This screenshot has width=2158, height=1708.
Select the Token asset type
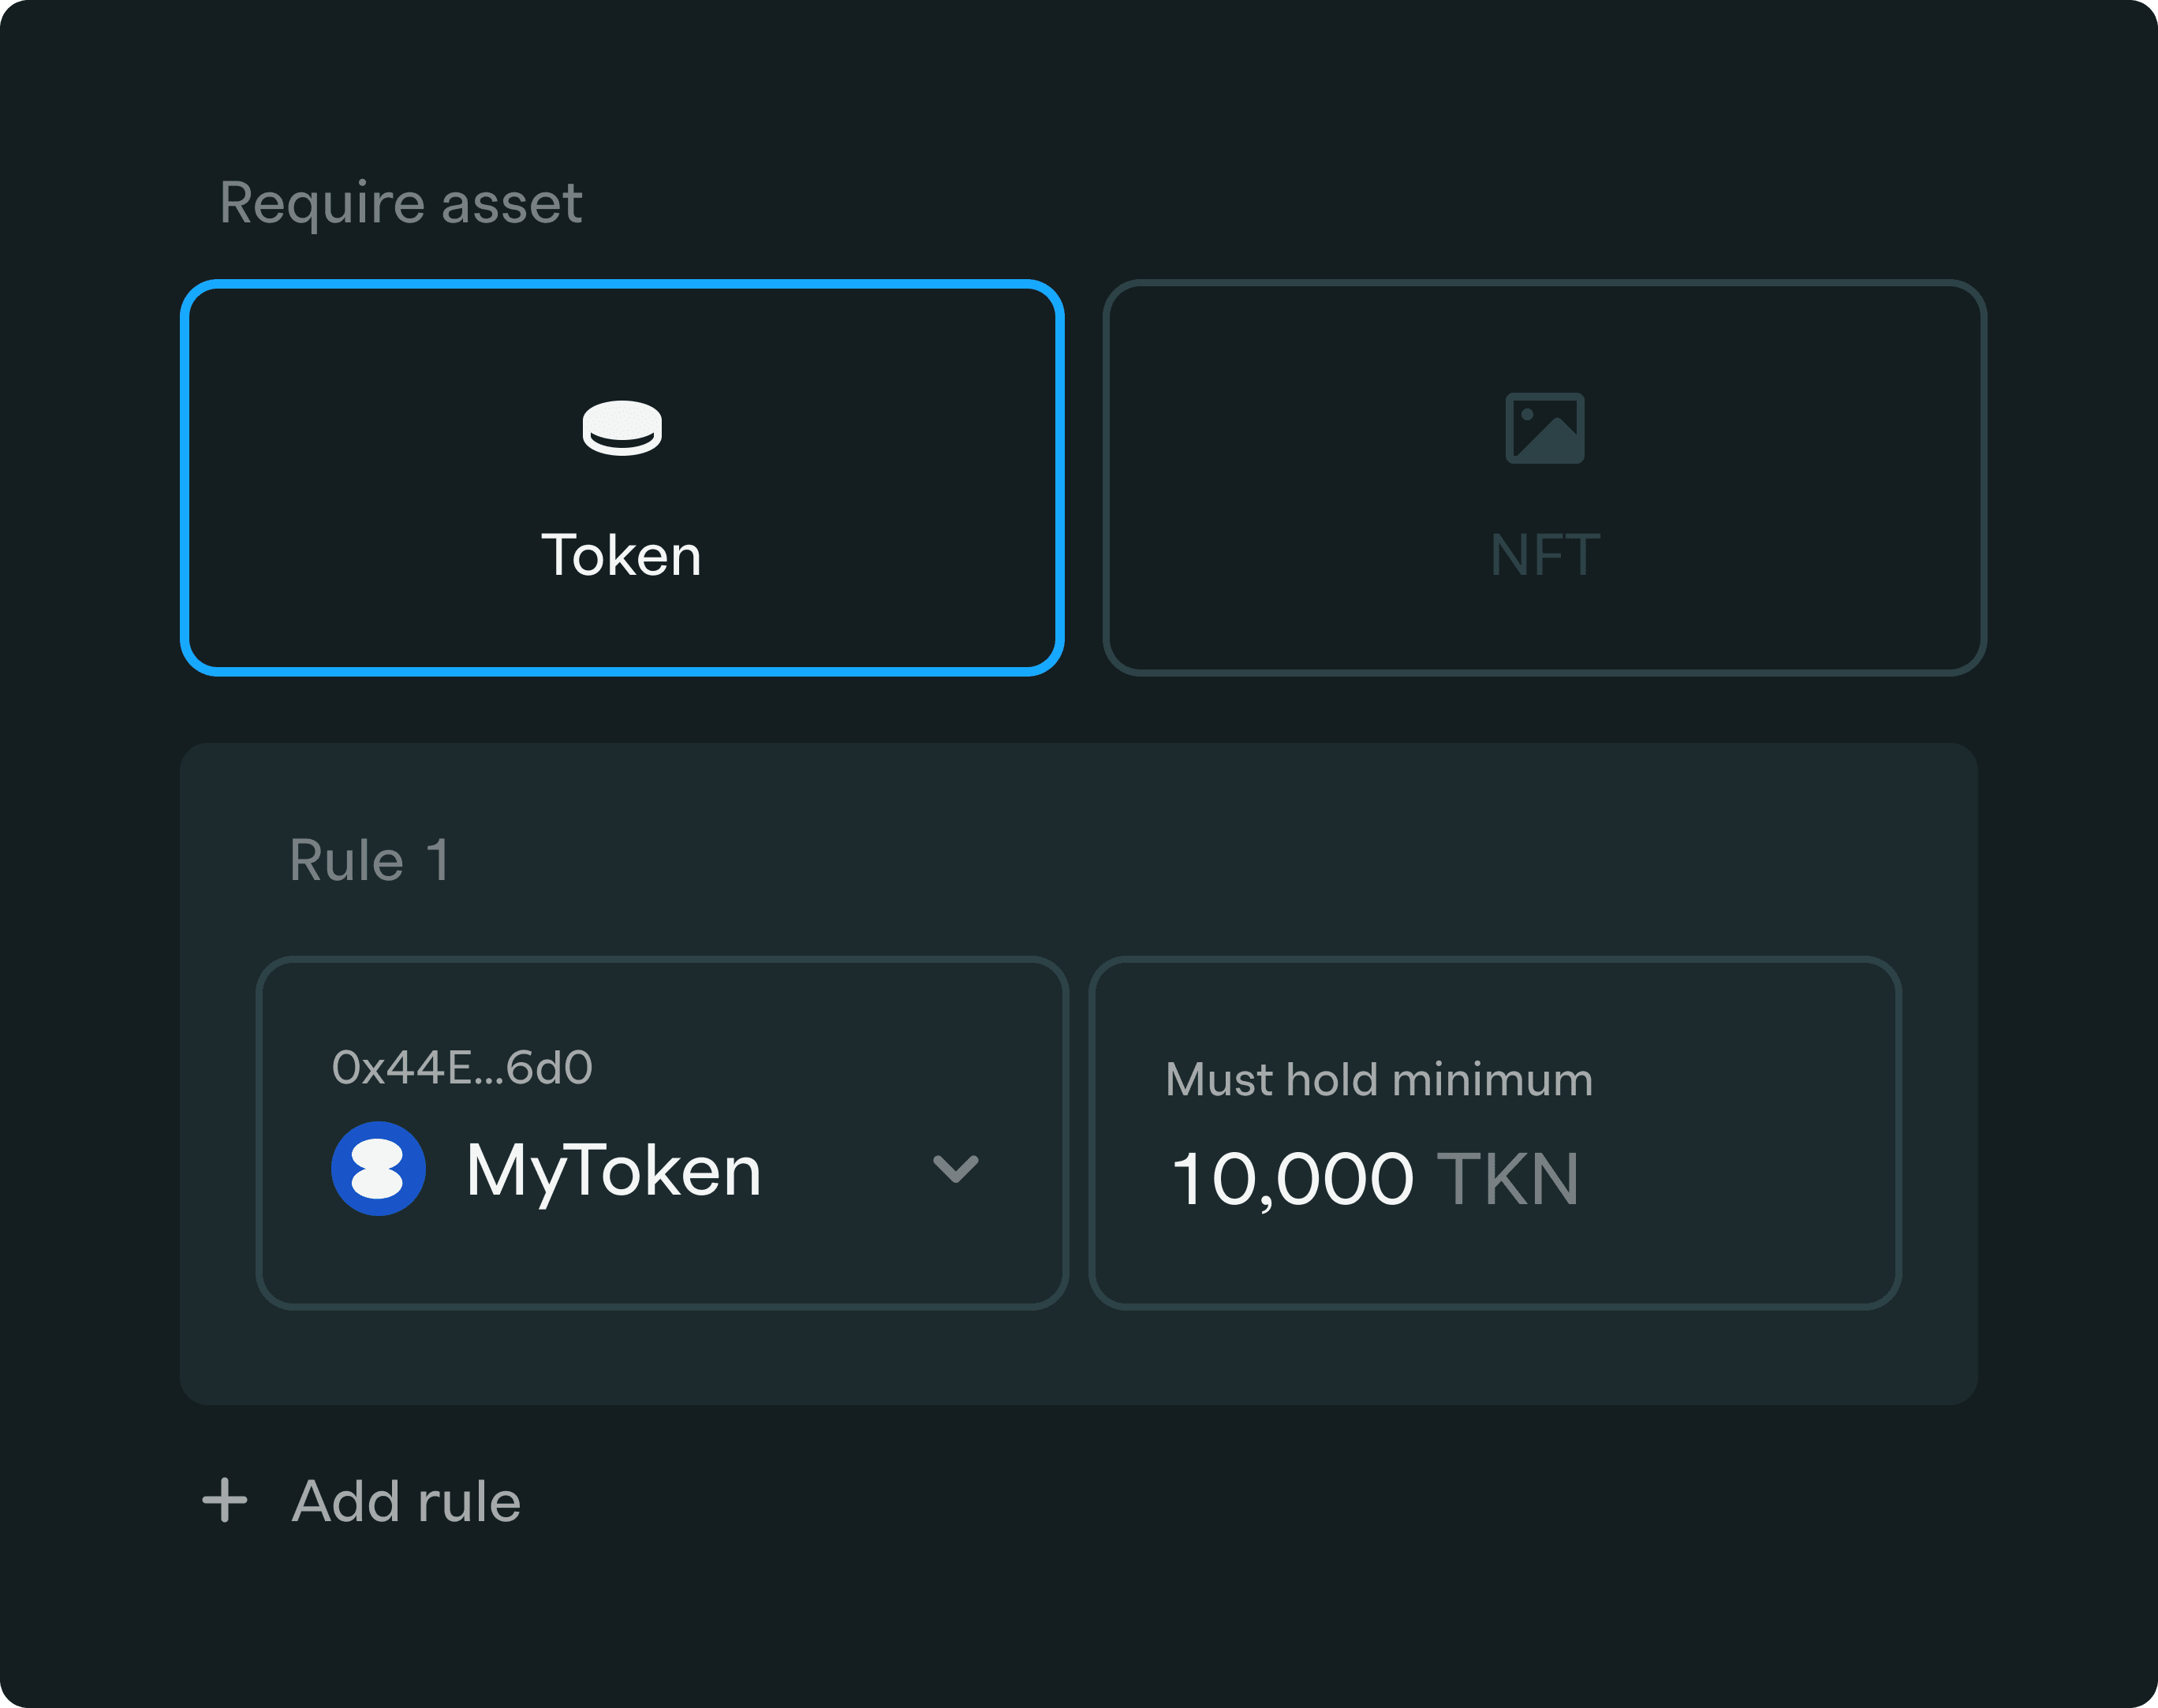pos(621,478)
